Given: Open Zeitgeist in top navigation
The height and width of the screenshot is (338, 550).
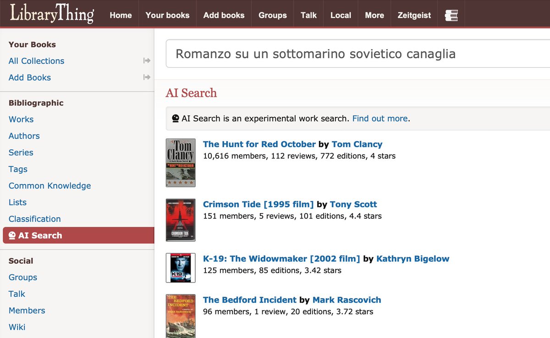Looking at the screenshot, I should point(414,15).
